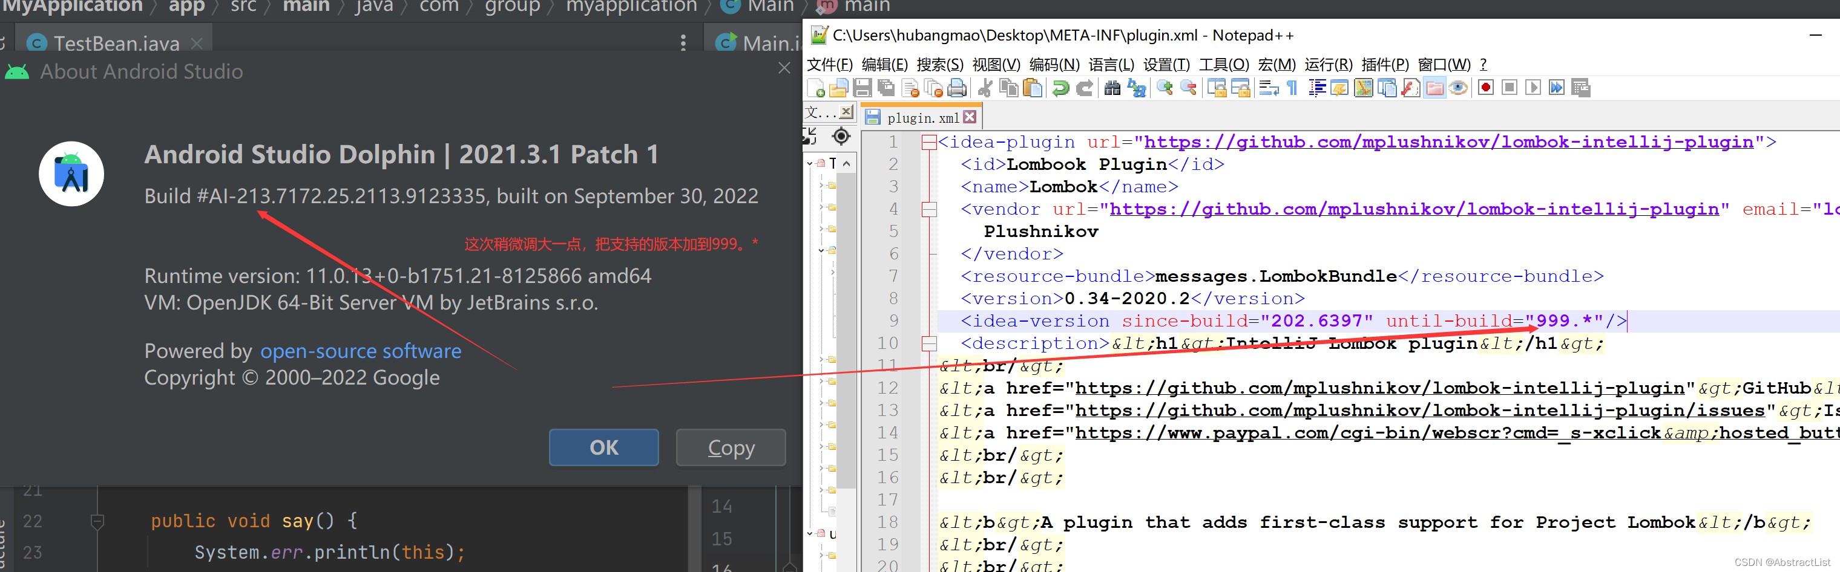Image resolution: width=1840 pixels, height=572 pixels.
Task: Click the Save icon in Notepad++ toolbar
Action: 862,88
